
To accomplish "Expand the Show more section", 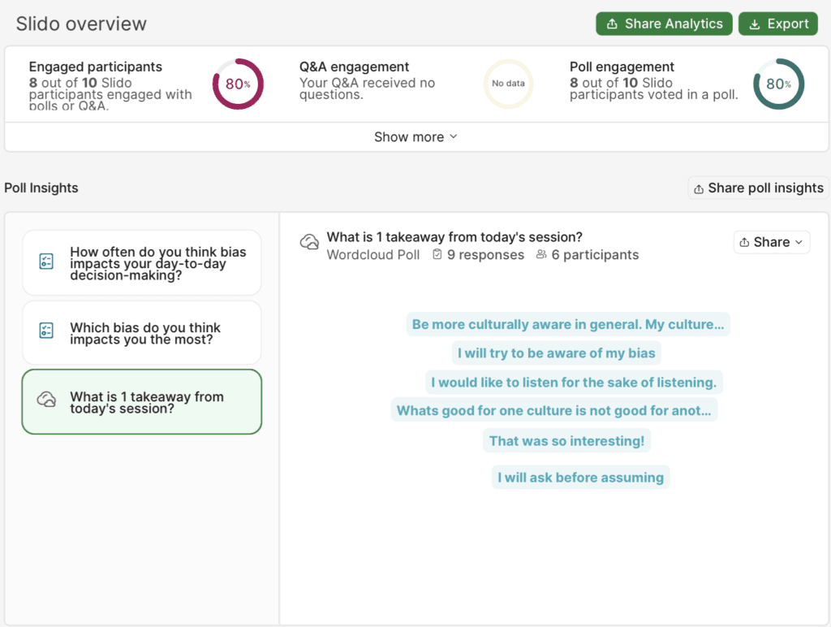I will pyautogui.click(x=415, y=136).
